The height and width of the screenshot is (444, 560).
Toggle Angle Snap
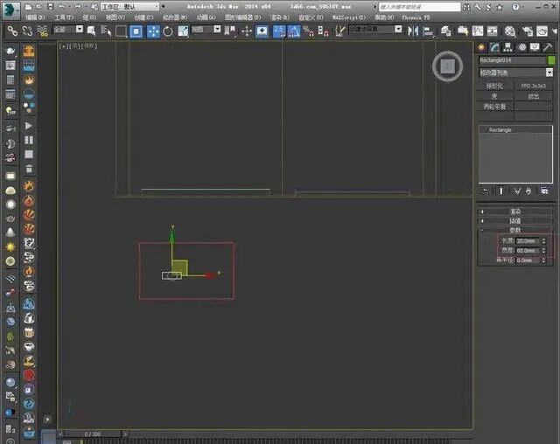294,31
